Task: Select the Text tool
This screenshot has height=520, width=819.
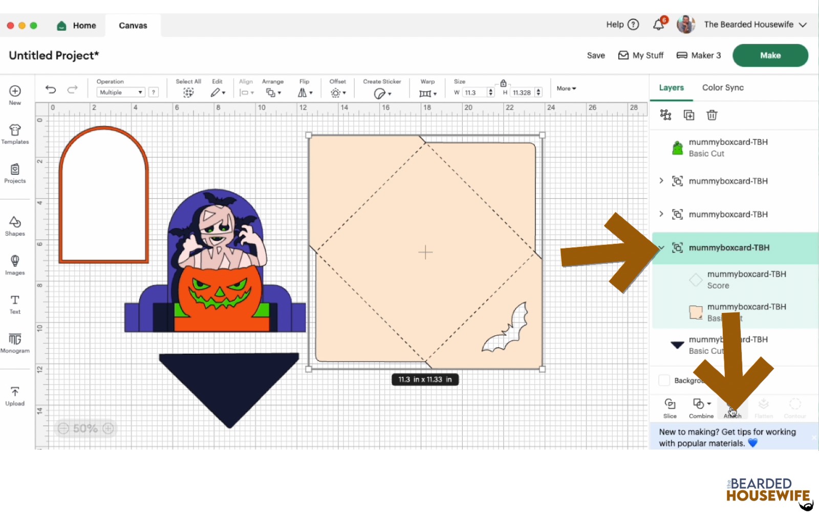Action: pyautogui.click(x=15, y=304)
